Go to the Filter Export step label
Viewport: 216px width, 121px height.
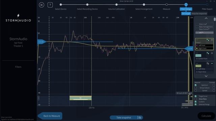207,9
